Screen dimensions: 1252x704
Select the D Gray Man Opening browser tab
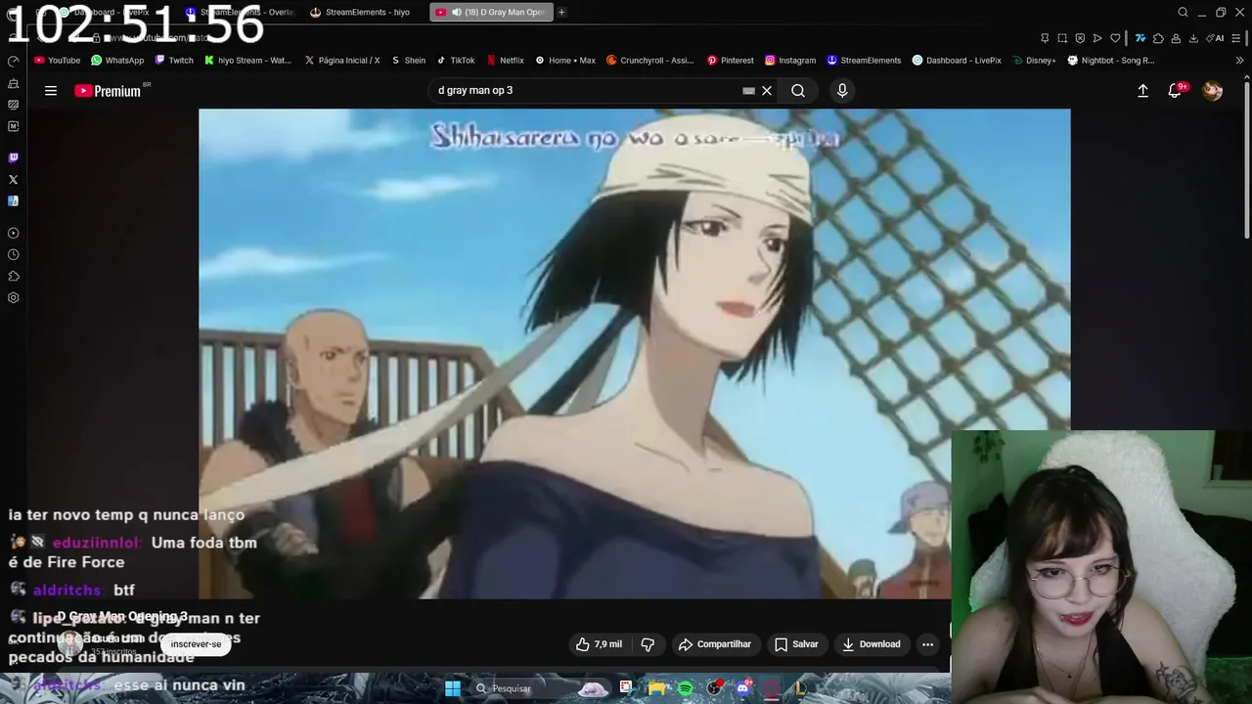(491, 12)
